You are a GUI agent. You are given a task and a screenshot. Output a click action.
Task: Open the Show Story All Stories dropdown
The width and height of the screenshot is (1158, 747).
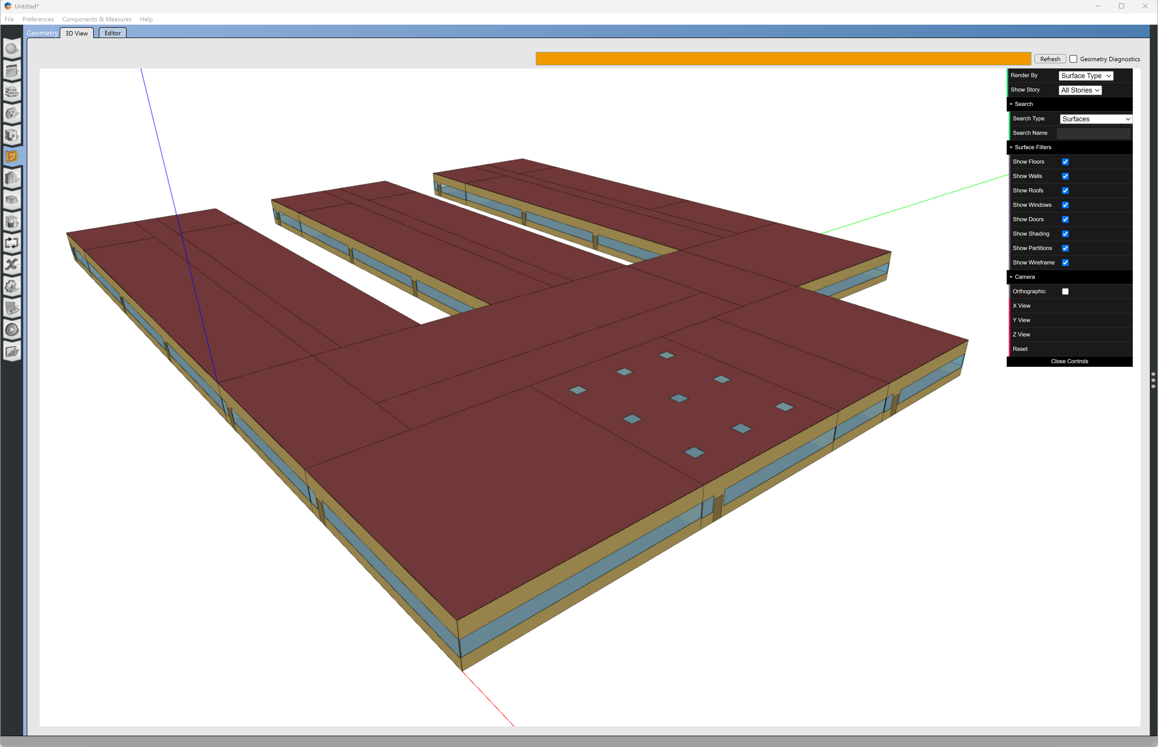1080,90
